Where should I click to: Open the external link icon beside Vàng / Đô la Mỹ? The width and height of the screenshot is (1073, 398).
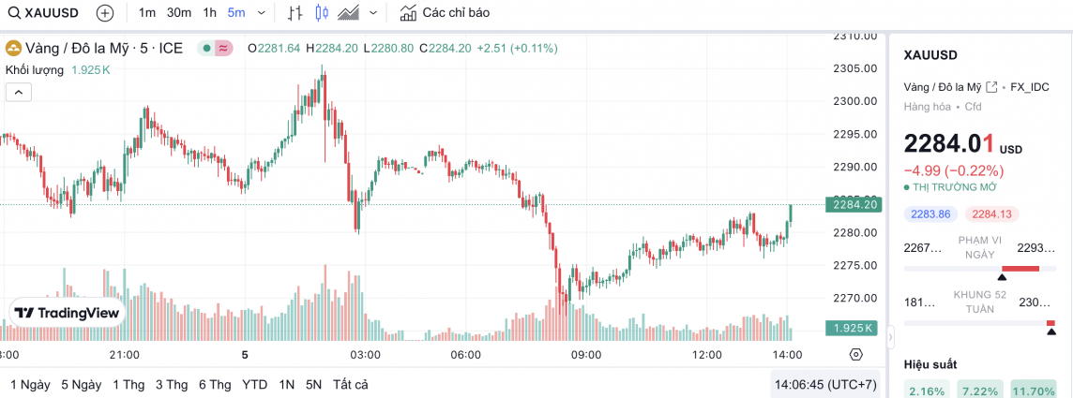point(992,86)
